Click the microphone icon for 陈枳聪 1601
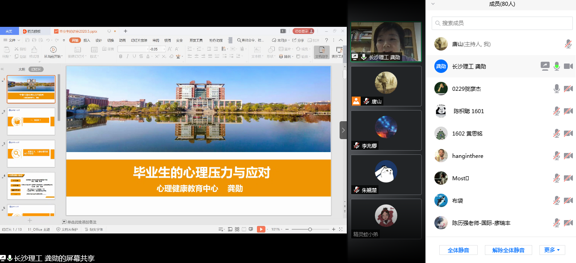 coord(556,111)
